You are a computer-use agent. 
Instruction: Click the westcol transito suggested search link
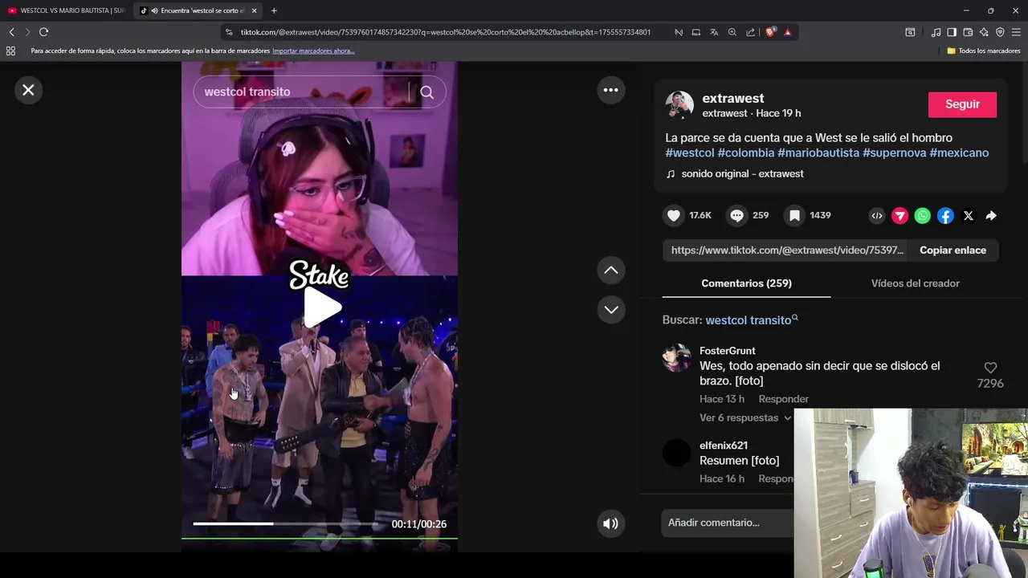[751, 320]
